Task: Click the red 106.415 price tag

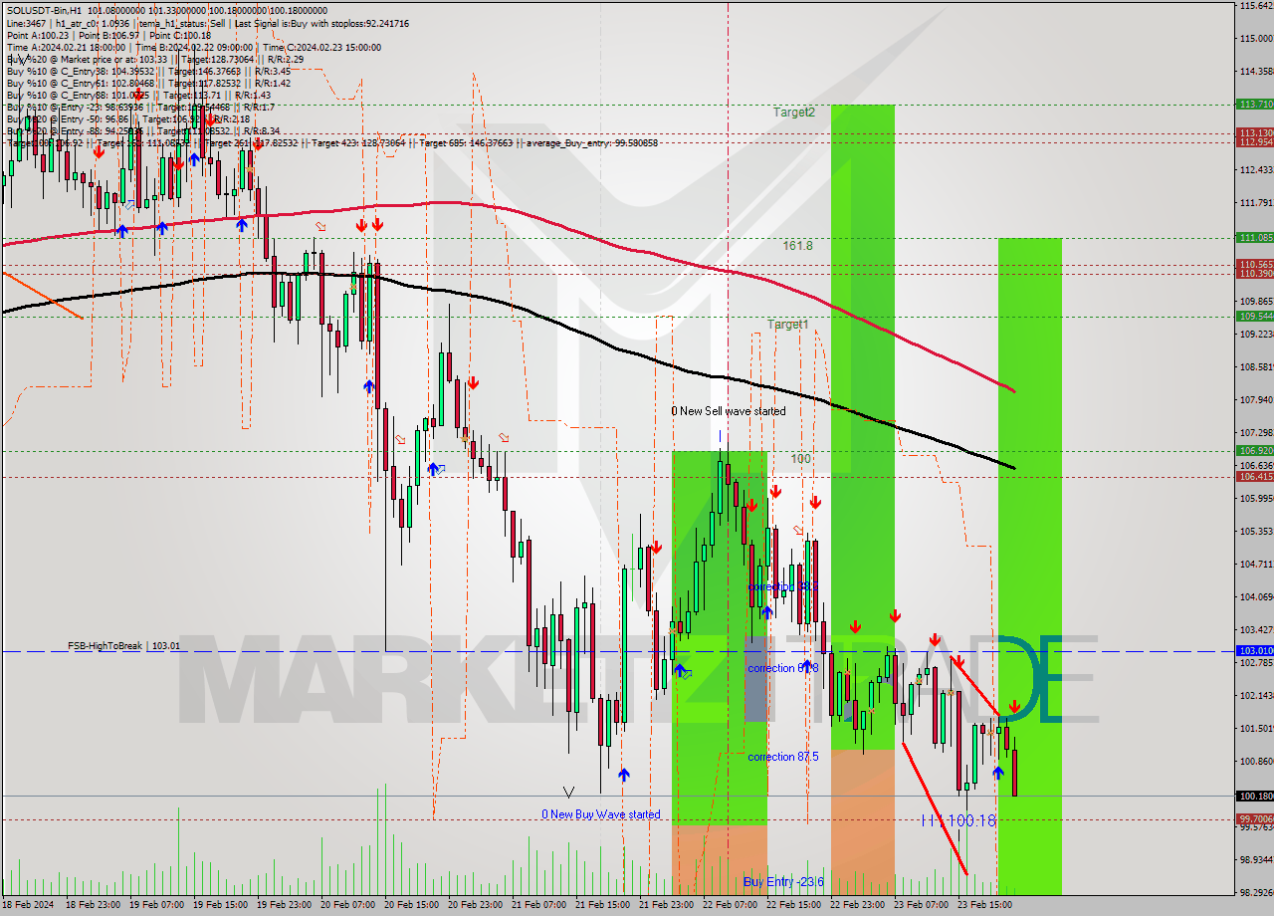Action: coord(1254,476)
